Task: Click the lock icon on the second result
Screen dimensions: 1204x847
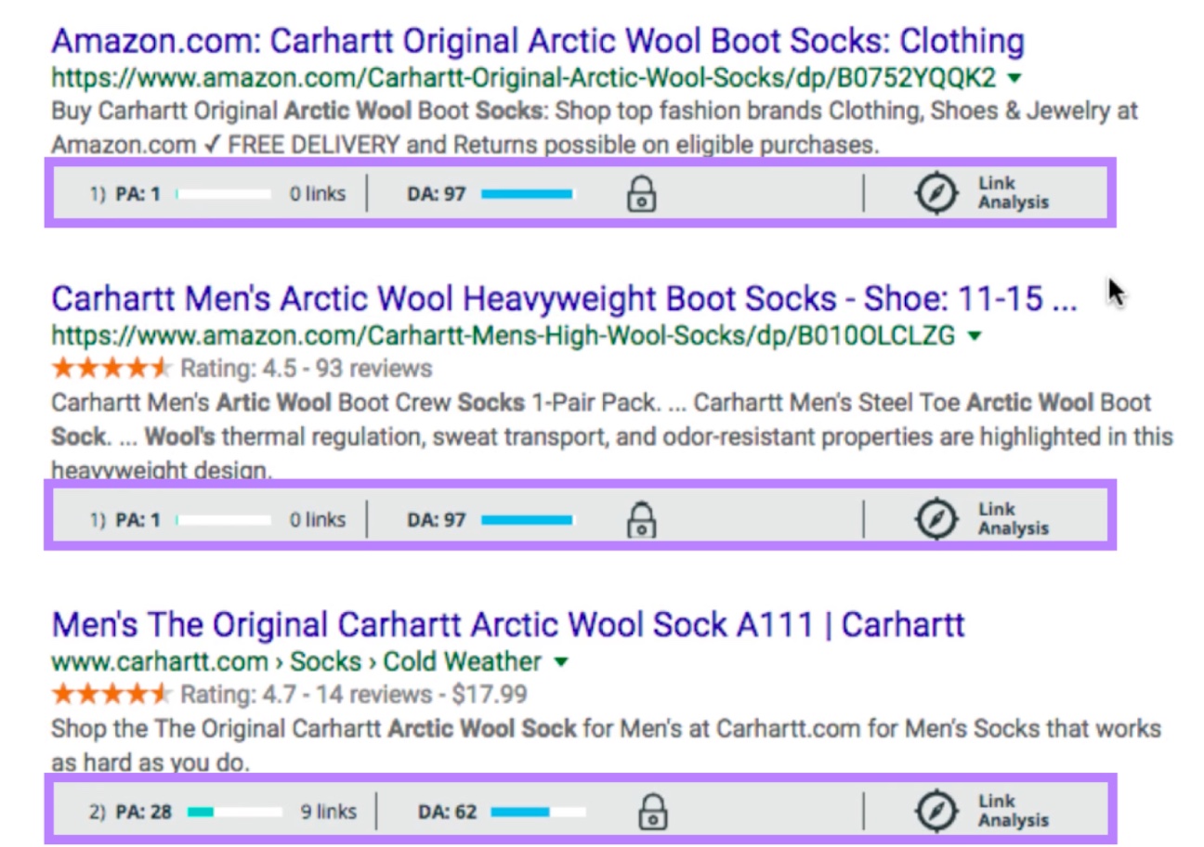Action: [x=641, y=519]
